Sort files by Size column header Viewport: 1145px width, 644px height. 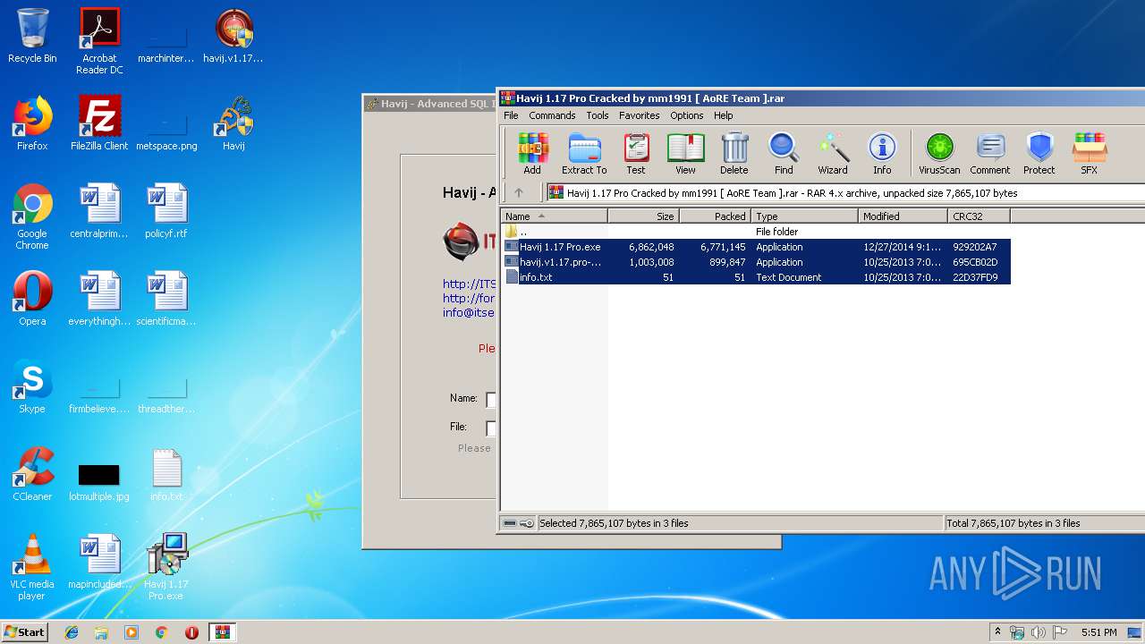[644, 216]
